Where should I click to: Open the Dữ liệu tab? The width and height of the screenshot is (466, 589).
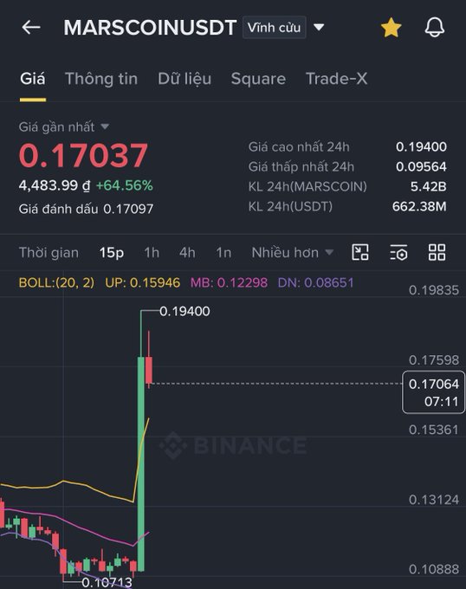pos(184,79)
